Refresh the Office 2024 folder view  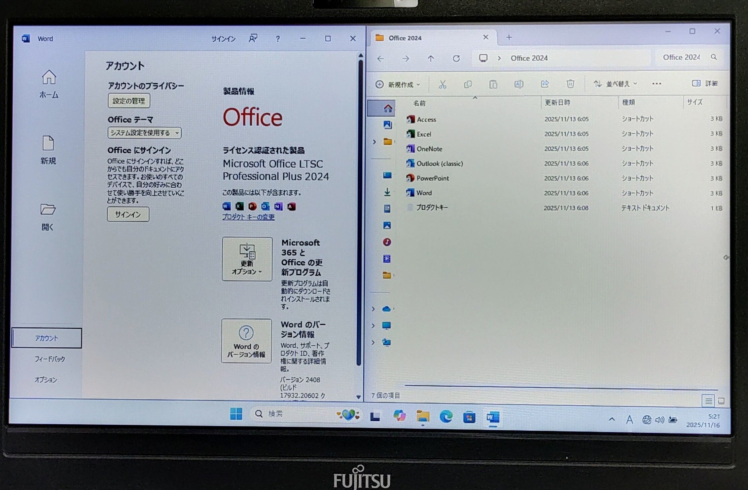456,59
